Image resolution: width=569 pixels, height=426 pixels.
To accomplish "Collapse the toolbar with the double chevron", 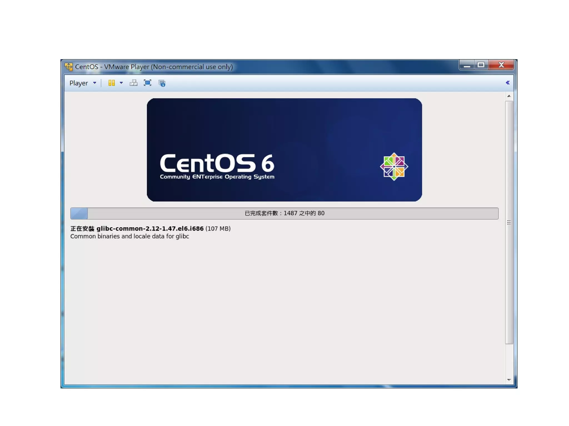I will coord(507,83).
